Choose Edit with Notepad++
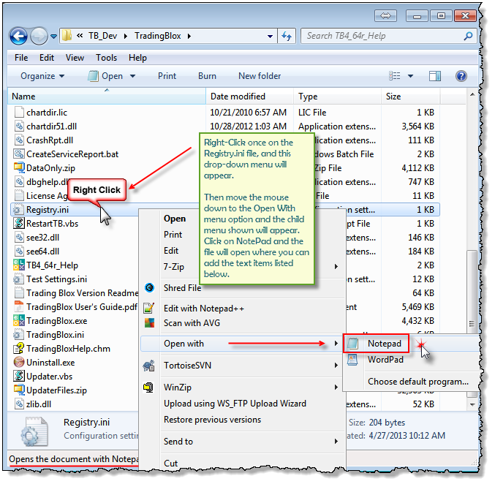495x484 pixels. point(203,309)
